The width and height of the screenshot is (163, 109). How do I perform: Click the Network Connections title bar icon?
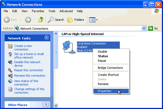point(4,4)
